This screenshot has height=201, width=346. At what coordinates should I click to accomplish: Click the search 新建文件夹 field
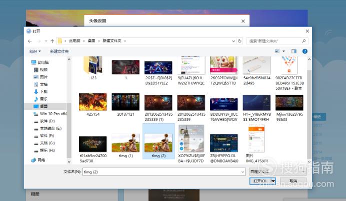[x=277, y=41]
